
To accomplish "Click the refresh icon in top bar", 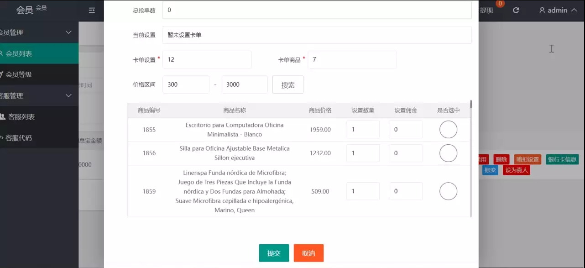I will 516,10.
